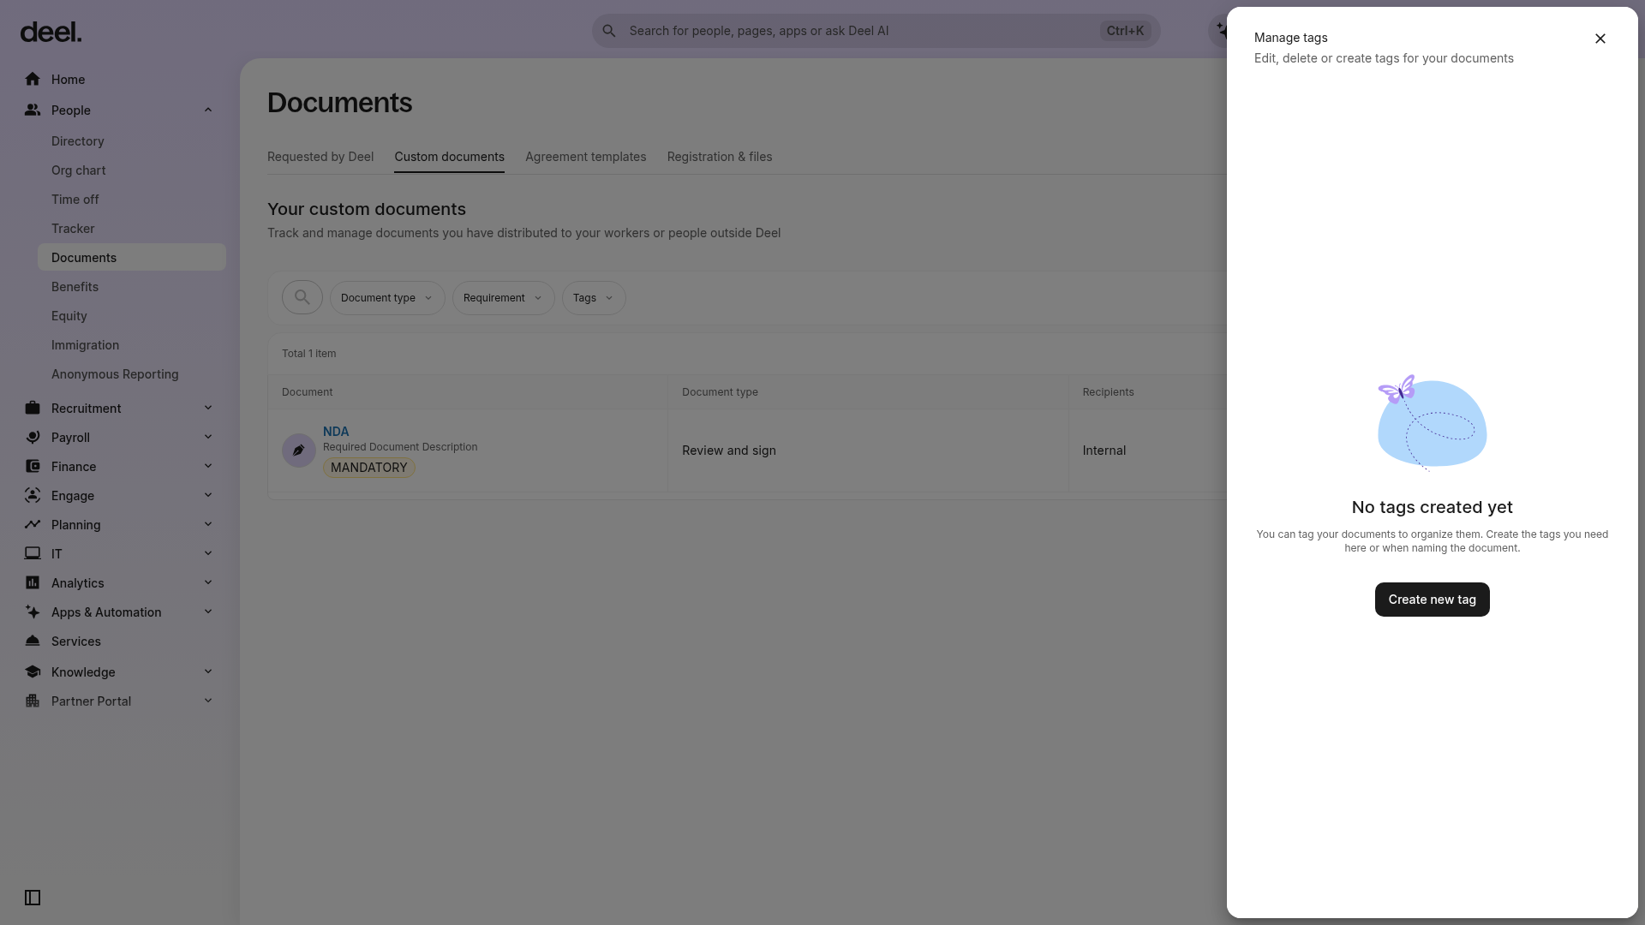
Task: Click the Partner Portal building icon
Action: (33, 701)
